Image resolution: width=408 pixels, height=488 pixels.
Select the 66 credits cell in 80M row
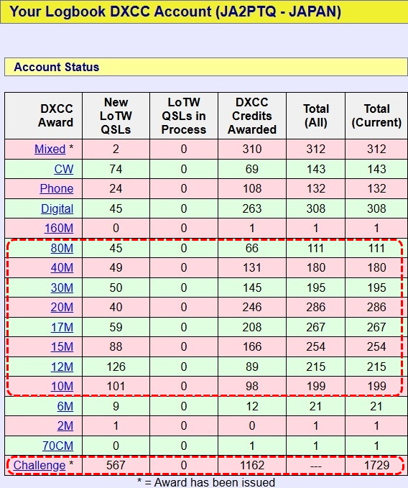[x=252, y=249]
